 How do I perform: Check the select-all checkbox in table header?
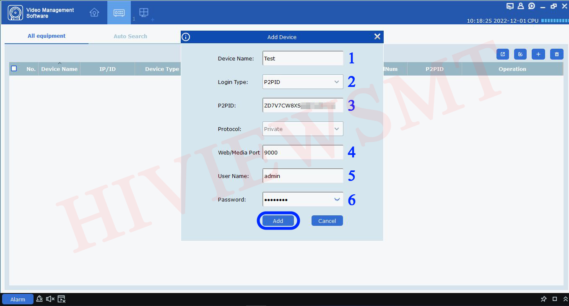14,68
